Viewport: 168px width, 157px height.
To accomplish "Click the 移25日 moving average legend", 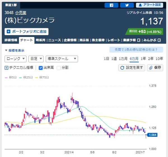I will (26, 77).
